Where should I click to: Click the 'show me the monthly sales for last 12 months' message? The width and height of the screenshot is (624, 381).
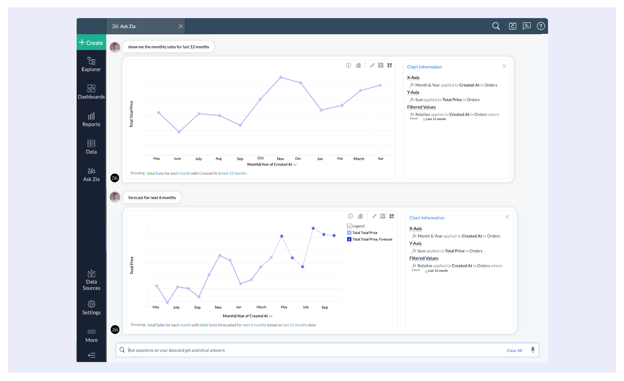pos(168,47)
